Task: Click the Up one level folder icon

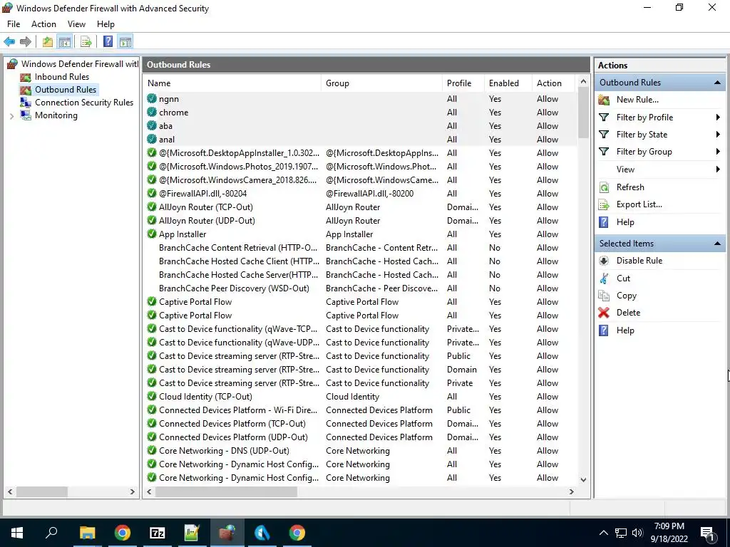Action: click(x=48, y=42)
